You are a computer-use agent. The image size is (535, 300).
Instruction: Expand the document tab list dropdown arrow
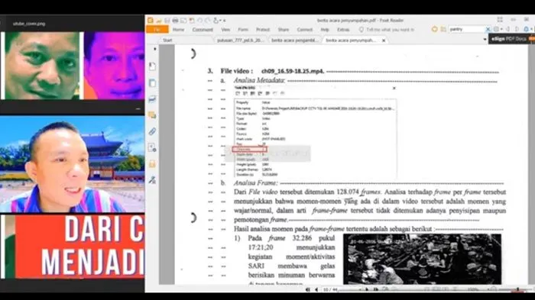(485, 40)
